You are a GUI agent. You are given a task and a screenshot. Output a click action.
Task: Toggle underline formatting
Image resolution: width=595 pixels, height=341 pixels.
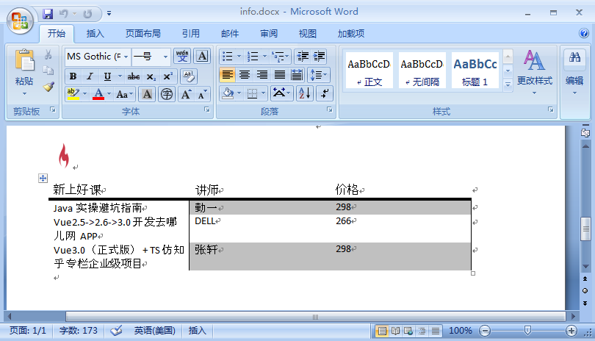click(x=108, y=76)
